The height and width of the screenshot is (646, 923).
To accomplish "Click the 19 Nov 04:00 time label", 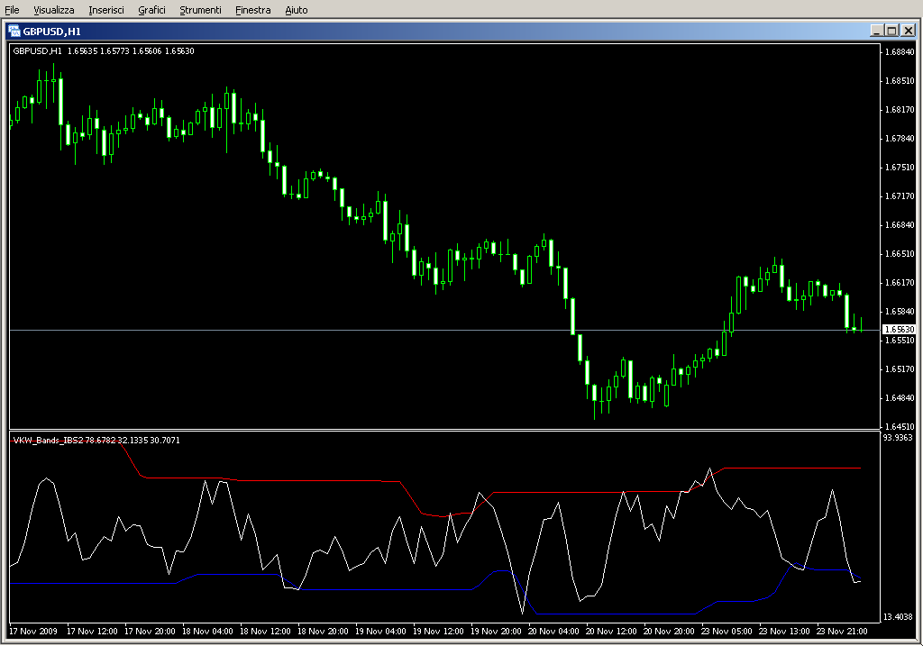I will (x=380, y=632).
